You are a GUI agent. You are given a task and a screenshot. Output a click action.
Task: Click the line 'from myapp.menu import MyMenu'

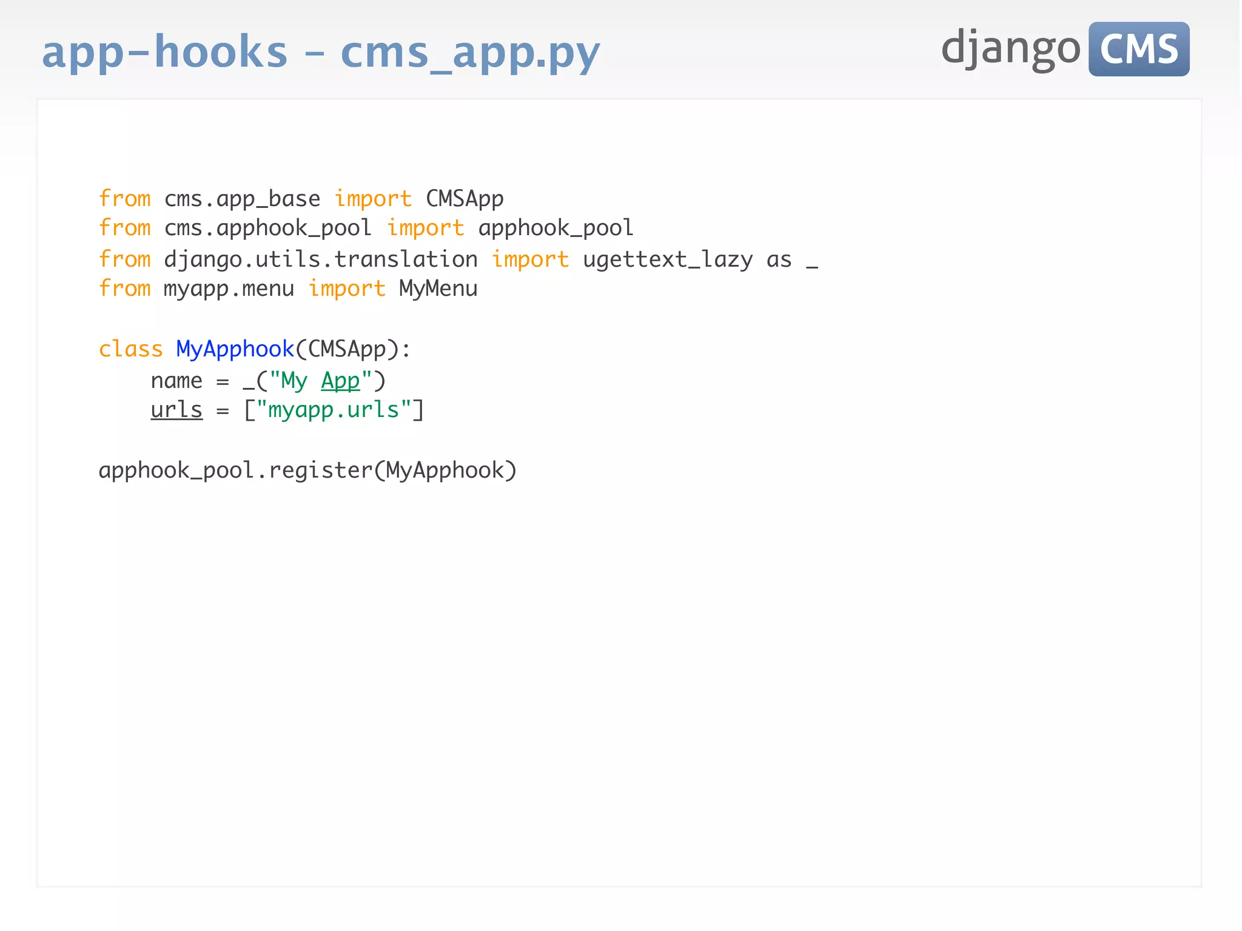[288, 289]
